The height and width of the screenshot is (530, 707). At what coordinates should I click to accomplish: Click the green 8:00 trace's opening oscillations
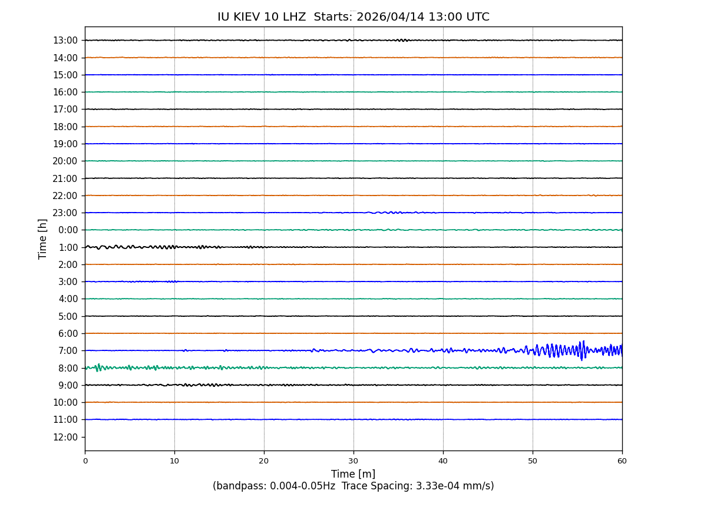coord(98,367)
